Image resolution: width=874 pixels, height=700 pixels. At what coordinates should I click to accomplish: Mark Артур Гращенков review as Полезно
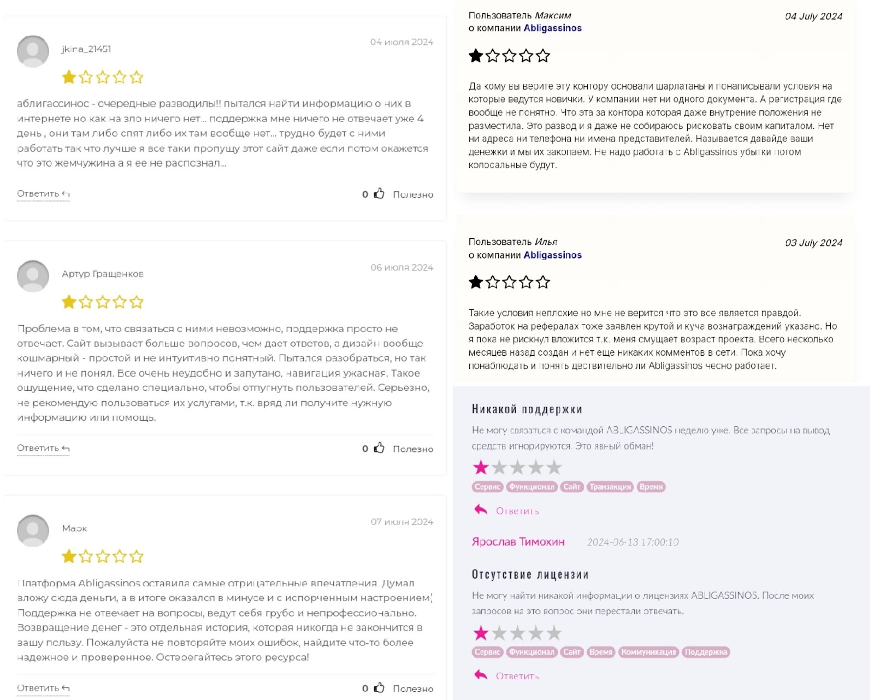pos(413,449)
